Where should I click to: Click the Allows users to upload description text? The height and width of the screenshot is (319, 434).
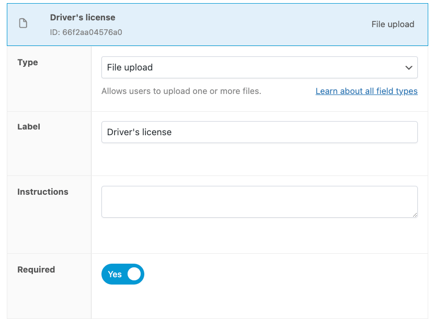point(181,91)
